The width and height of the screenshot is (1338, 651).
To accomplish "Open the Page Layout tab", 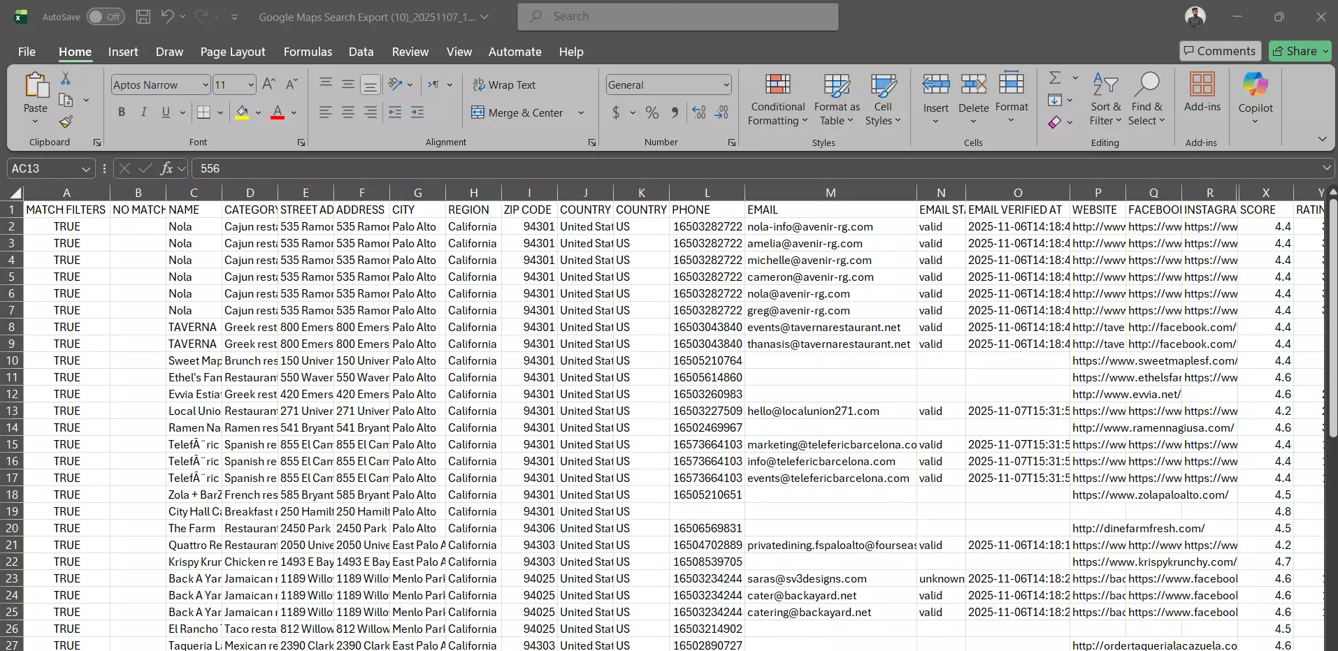I will (x=232, y=52).
